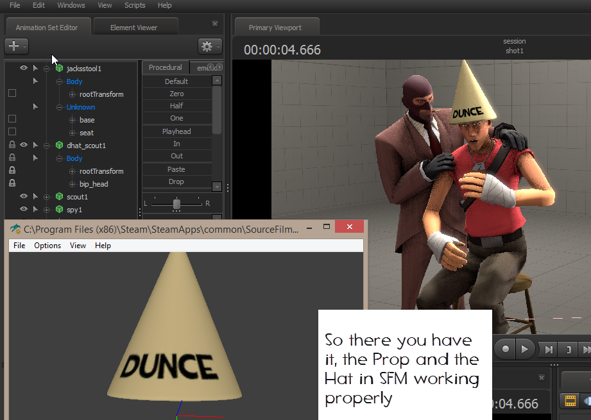
Task: Click the Paste preset
Action: pyautogui.click(x=176, y=169)
